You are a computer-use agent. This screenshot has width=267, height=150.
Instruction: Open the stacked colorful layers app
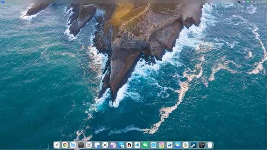pos(186,145)
